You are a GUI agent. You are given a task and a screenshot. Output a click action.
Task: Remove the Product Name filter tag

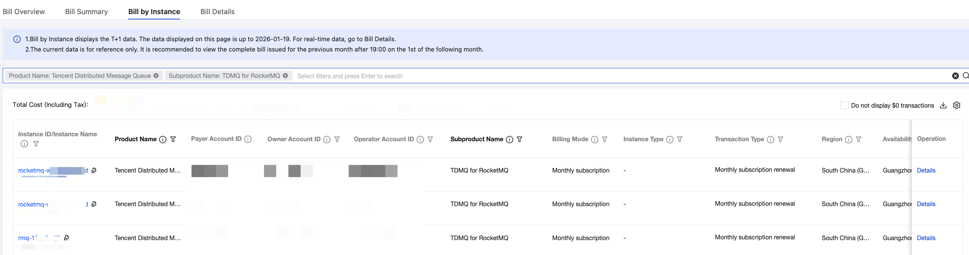[156, 76]
